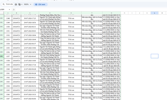167x100 pixels.
Task: Click violation cell in the 28-07-2026 09:03 row
Action: (111, 31)
